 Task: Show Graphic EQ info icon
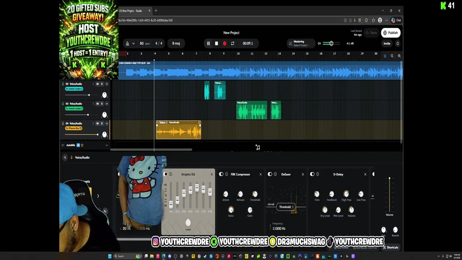tap(171, 174)
